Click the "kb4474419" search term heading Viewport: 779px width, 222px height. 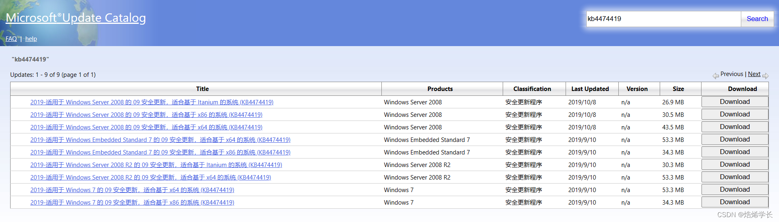point(30,59)
